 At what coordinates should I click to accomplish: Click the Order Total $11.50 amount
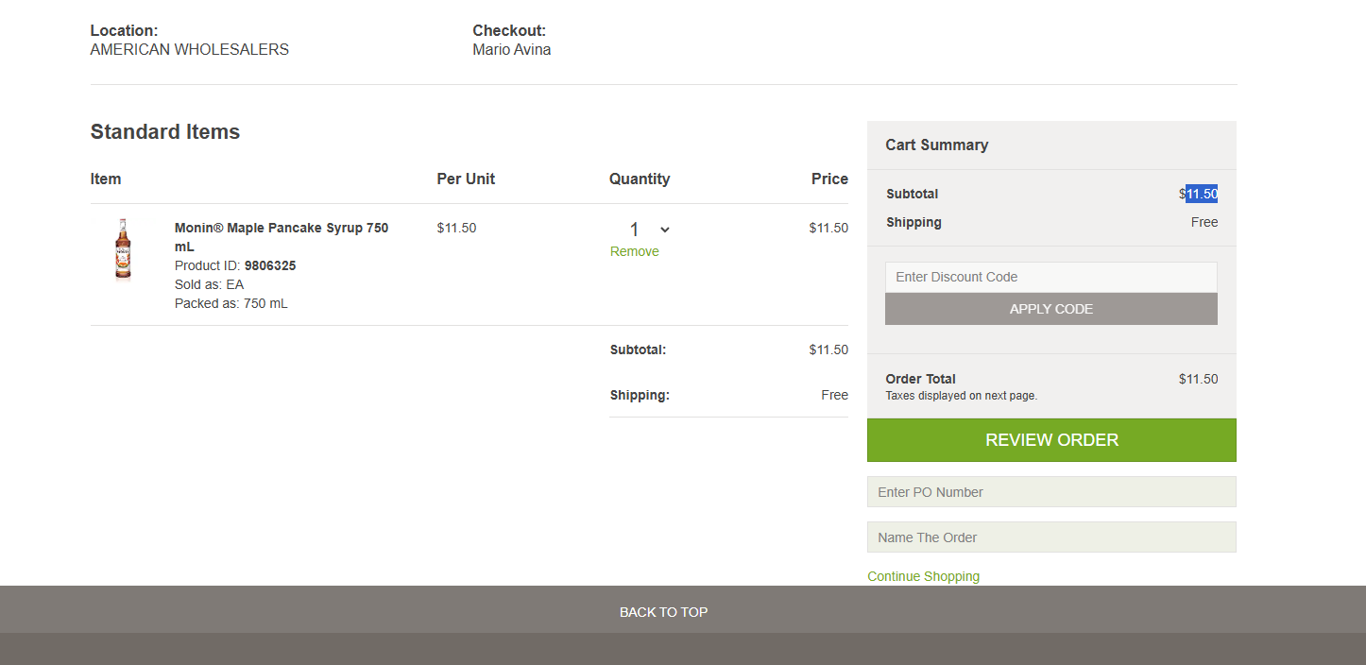(1198, 379)
